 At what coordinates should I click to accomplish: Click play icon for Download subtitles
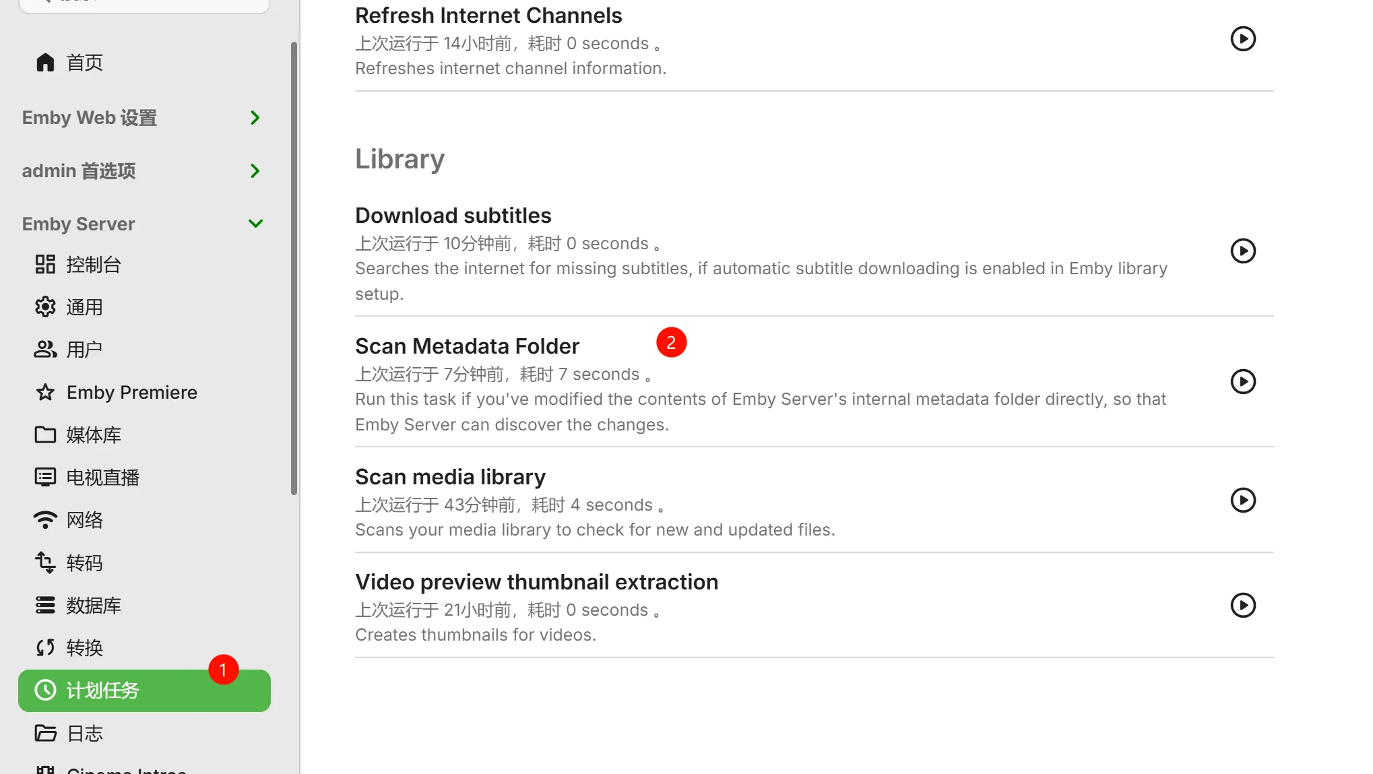1243,251
